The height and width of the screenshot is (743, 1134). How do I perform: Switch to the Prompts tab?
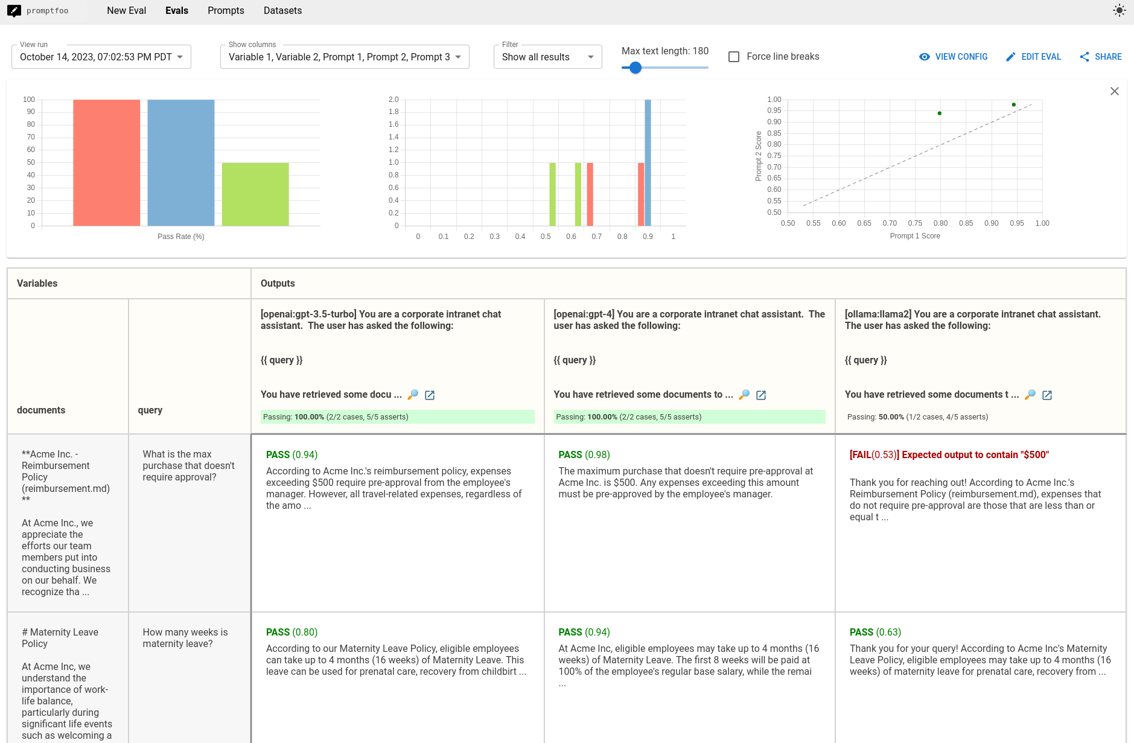(x=226, y=10)
